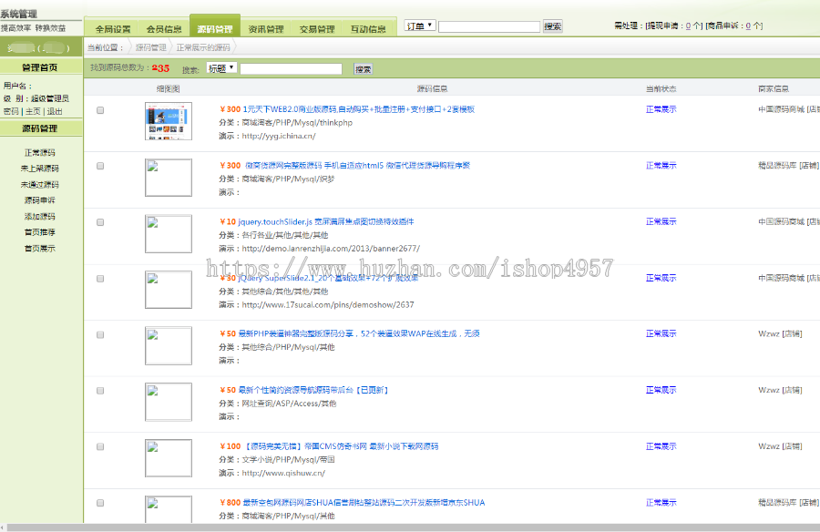Open 精品源码库 merchant in the 微商货源网 row
The width and height of the screenshot is (820, 532).
pyautogui.click(x=777, y=165)
